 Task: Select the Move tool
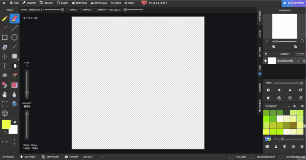5,56
